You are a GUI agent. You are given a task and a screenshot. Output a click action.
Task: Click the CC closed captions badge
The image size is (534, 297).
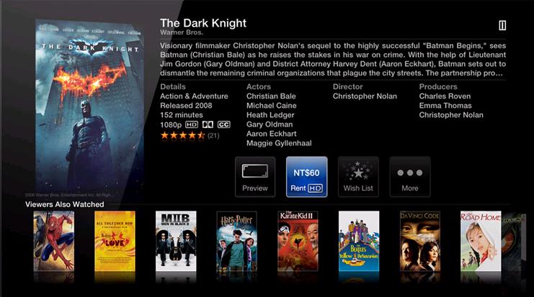click(x=223, y=124)
